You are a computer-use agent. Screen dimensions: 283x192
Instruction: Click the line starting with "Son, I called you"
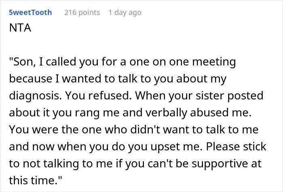tap(122, 62)
